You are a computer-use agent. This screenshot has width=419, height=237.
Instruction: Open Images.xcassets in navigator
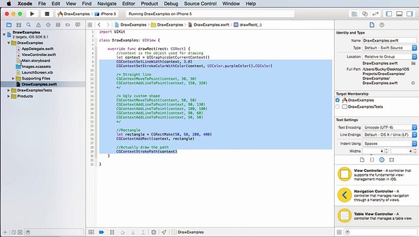point(36,66)
